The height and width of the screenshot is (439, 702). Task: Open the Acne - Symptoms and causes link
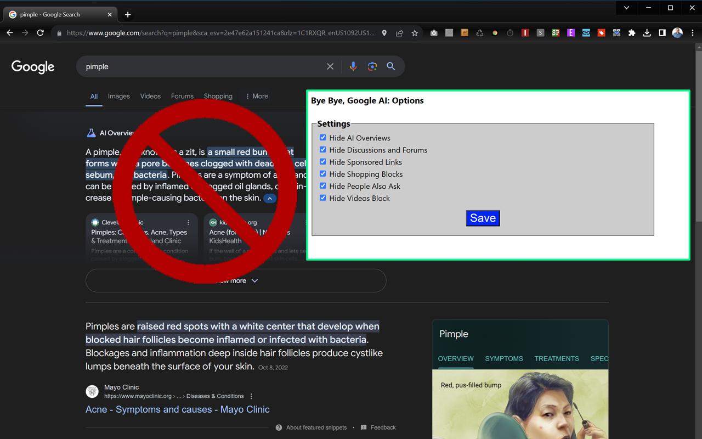[177, 409]
